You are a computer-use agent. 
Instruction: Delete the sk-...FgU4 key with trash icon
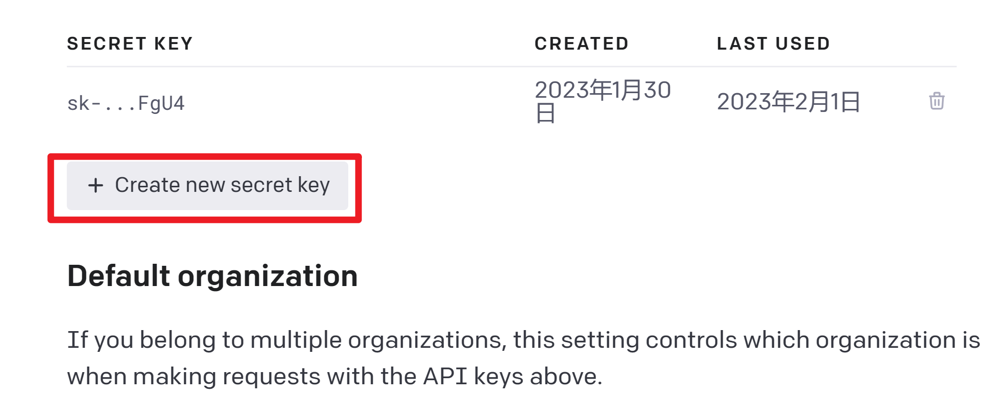936,101
